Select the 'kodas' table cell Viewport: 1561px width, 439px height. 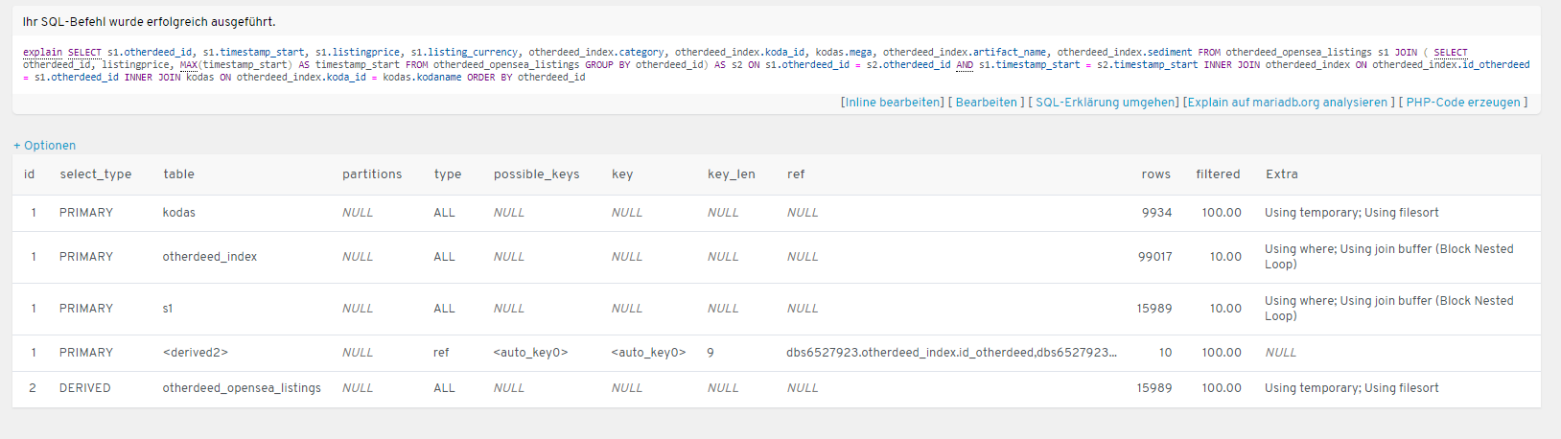tap(179, 213)
